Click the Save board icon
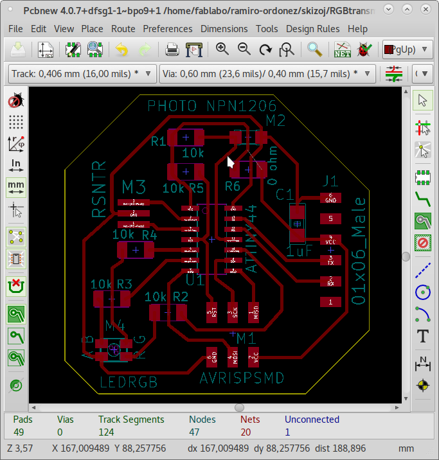This screenshot has width=439, height=460. tap(18, 49)
